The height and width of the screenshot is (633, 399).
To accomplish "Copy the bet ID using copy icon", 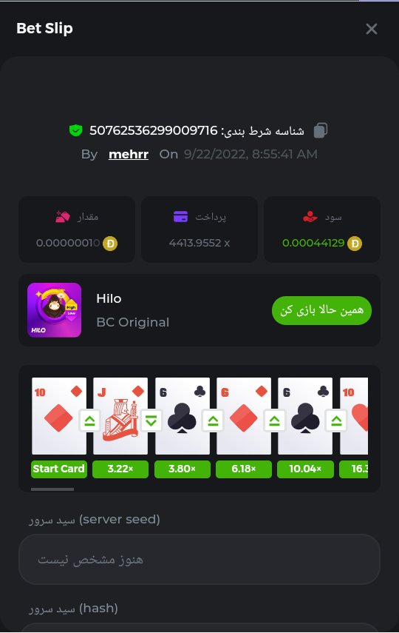I will [321, 130].
